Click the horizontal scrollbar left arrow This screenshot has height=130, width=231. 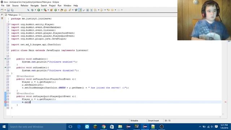12,117
